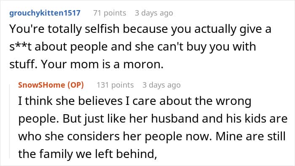This screenshot has height=166, width=295.
Task: Open grouchykitten1517's user profile
Action: coord(45,13)
